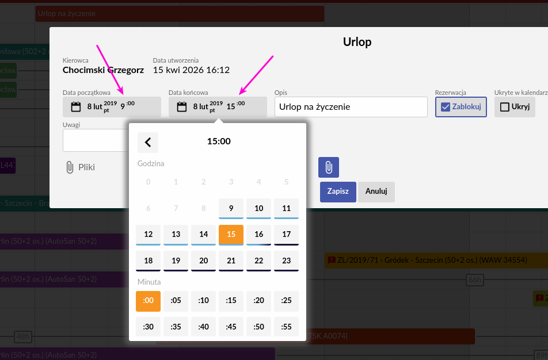Click the blue paperclip attachment button
This screenshot has width=548, height=360.
[x=329, y=167]
